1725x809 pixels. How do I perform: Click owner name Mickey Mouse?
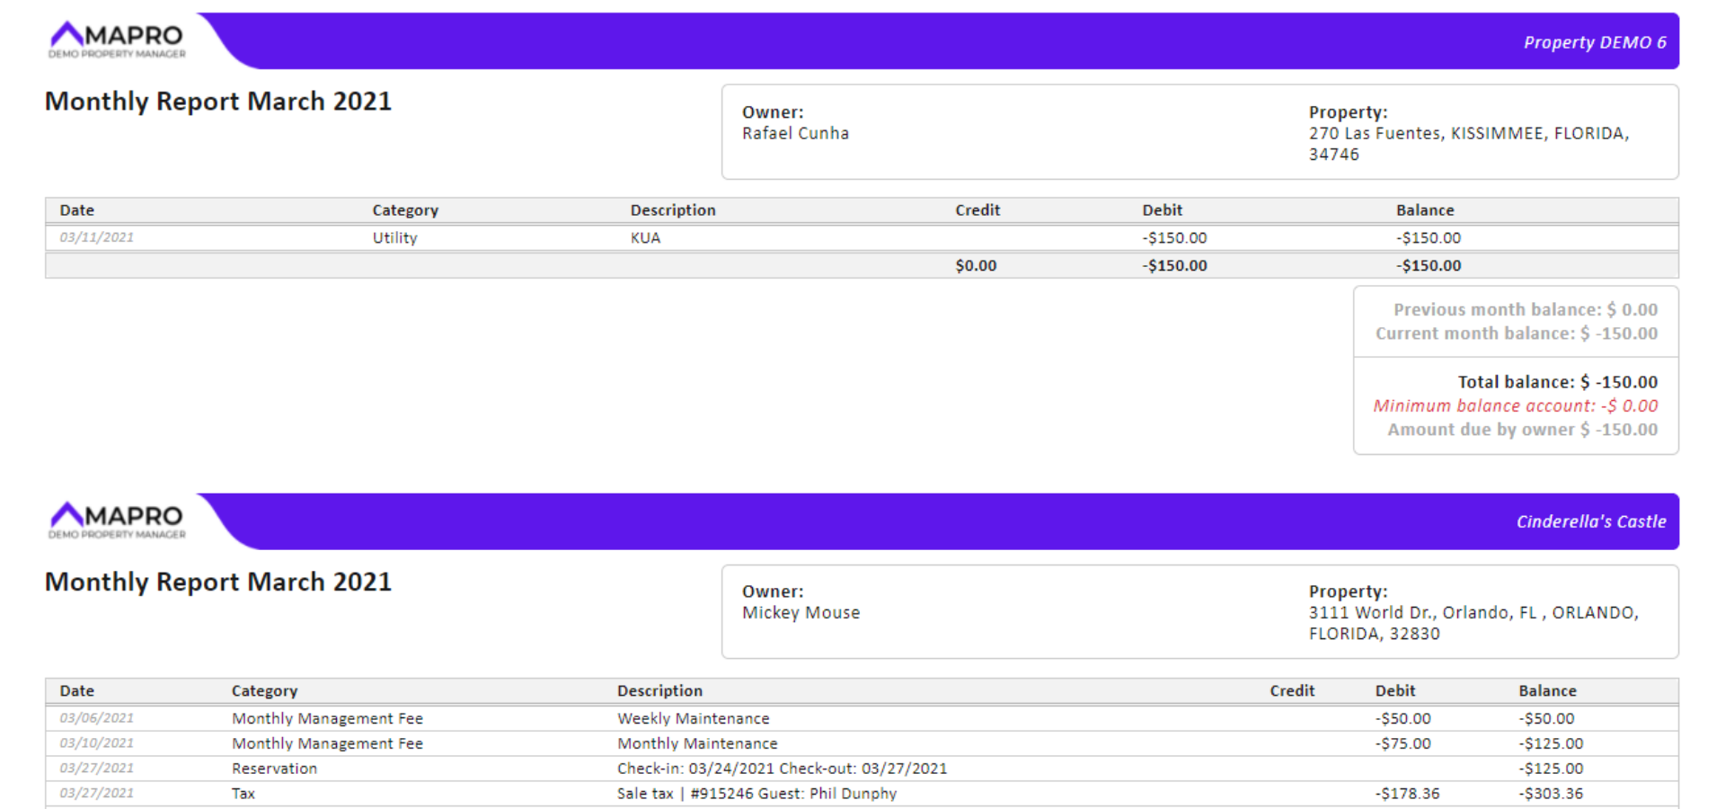[801, 613]
